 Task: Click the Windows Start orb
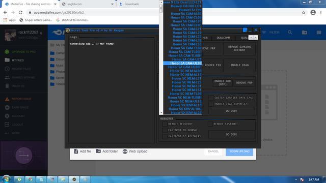[x=6, y=179]
